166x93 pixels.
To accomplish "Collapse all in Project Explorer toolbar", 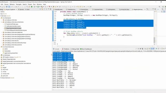I will pos(40,9).
